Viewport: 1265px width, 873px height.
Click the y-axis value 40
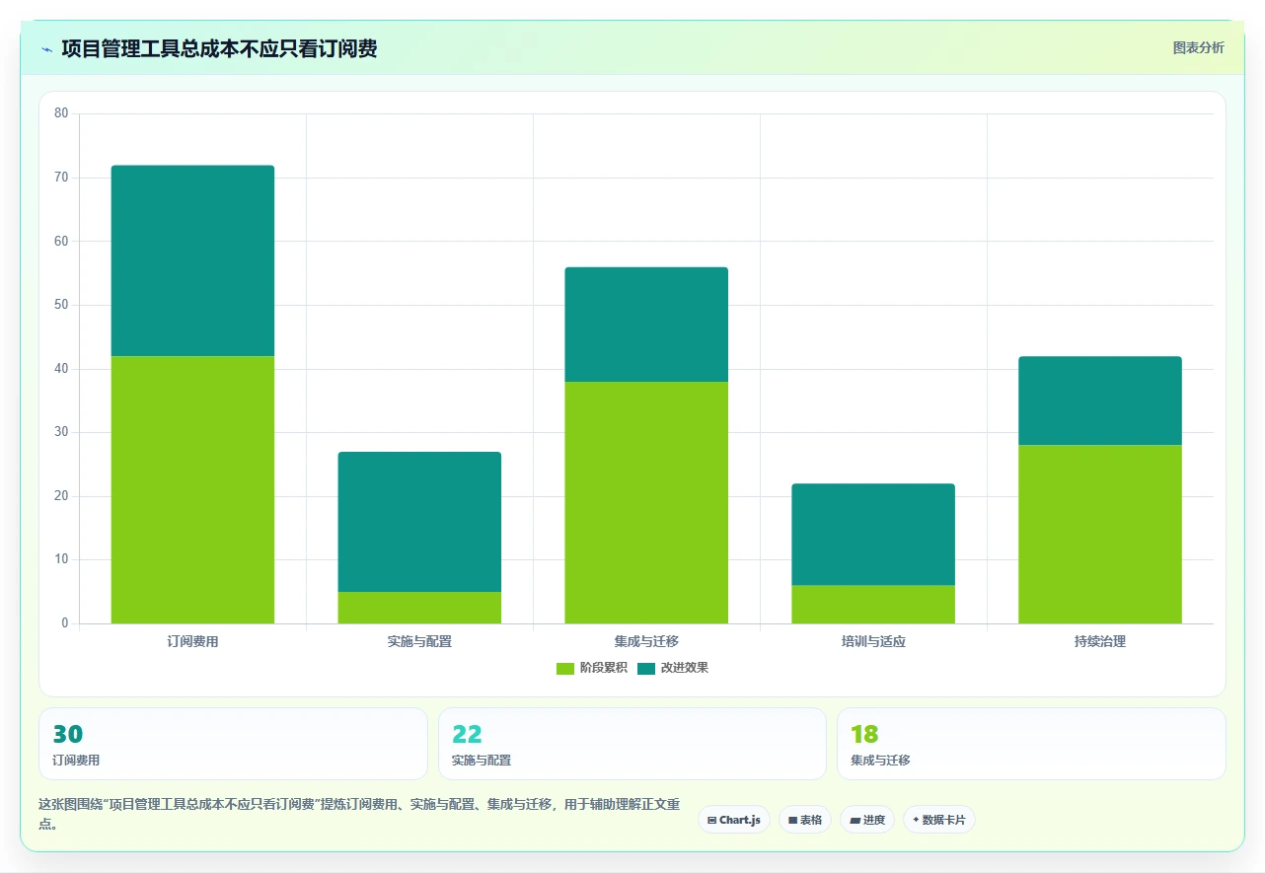pyautogui.click(x=61, y=369)
